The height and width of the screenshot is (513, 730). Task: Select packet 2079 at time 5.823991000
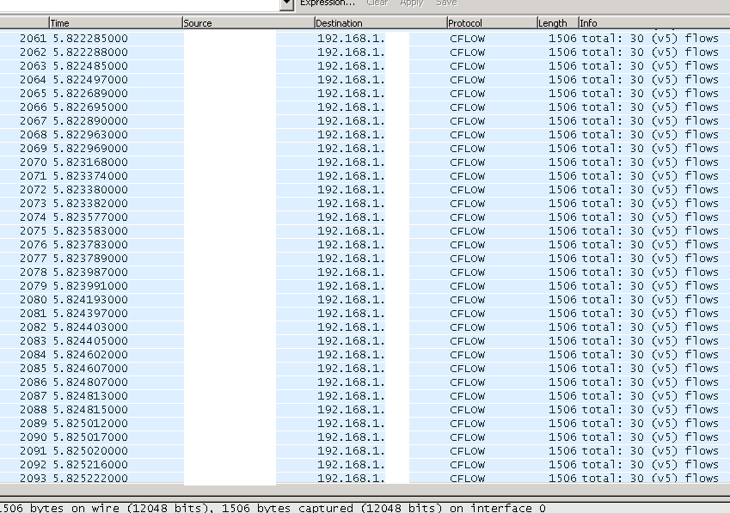click(365, 285)
